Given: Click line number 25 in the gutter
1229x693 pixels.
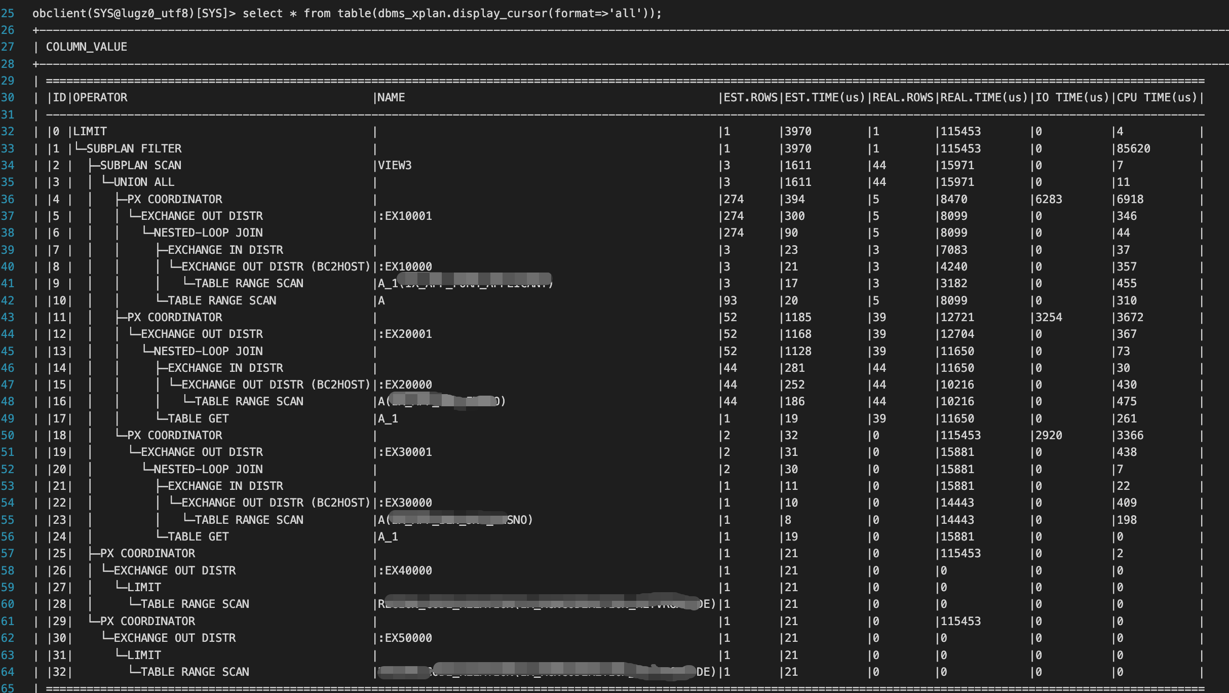Looking at the screenshot, I should click(x=8, y=13).
